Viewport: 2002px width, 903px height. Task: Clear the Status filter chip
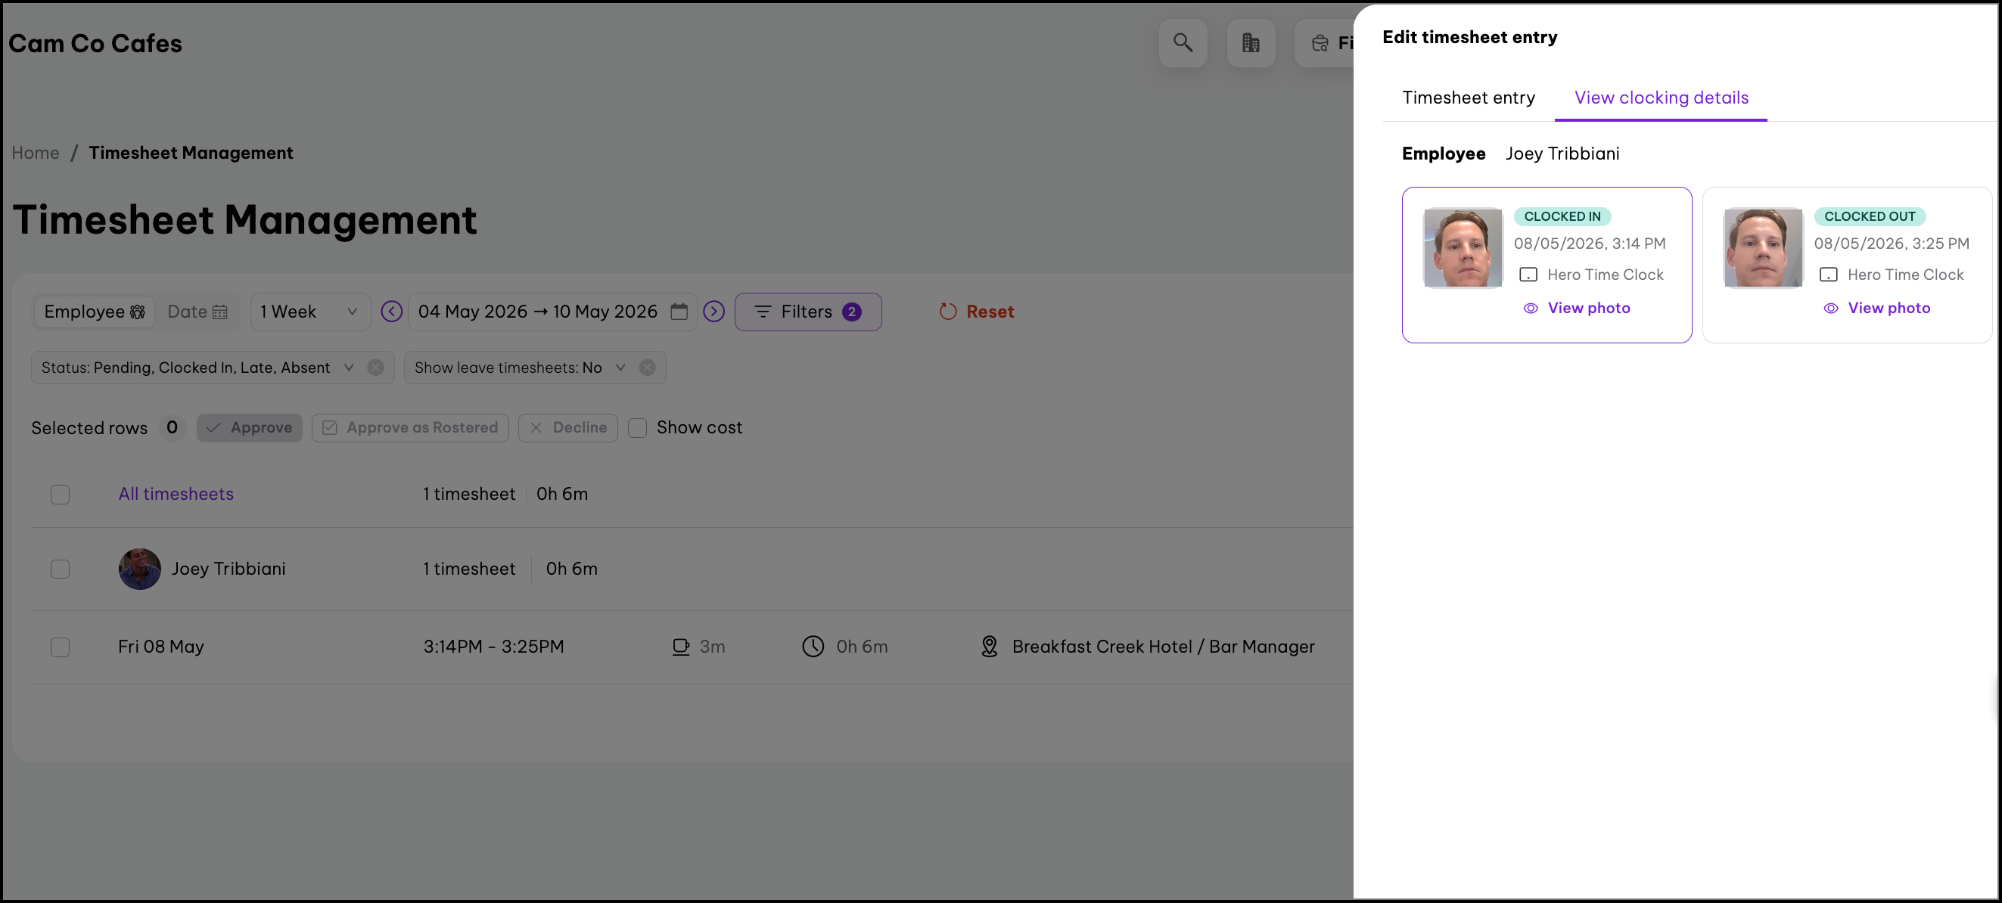click(375, 368)
